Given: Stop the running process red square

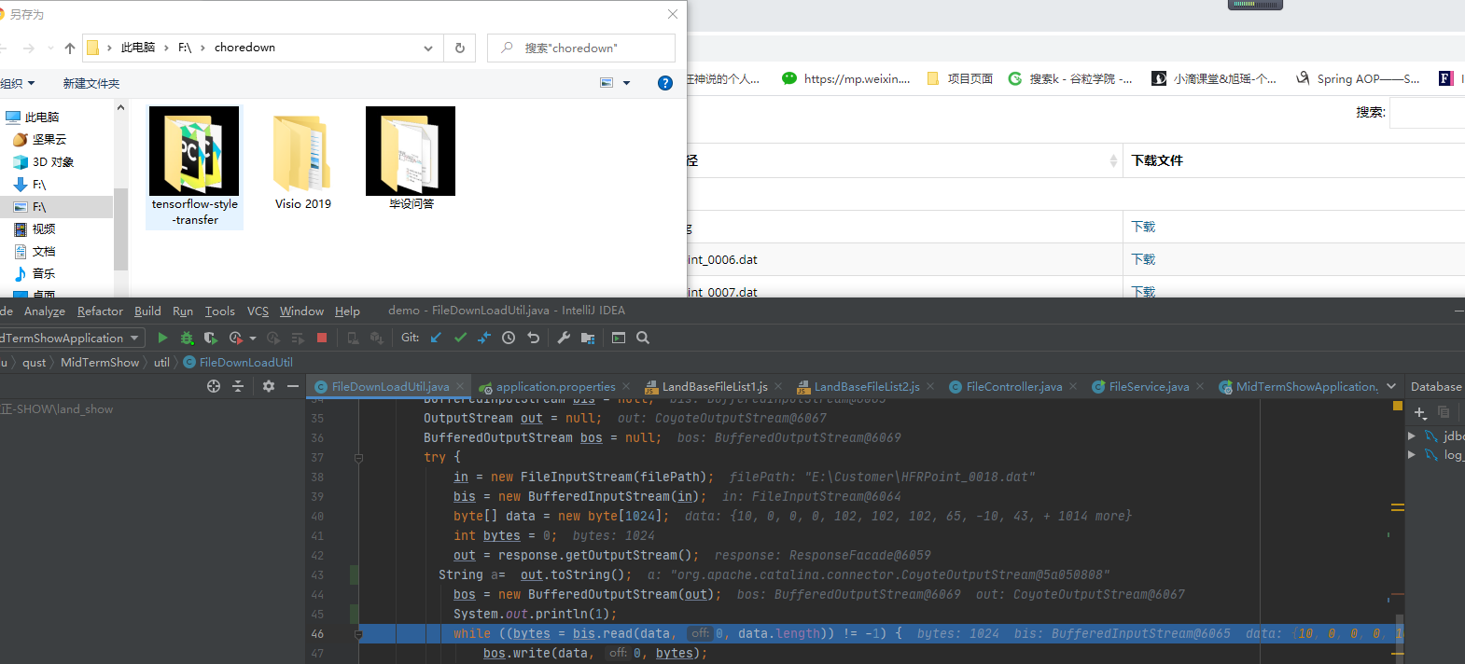Looking at the screenshot, I should (322, 338).
